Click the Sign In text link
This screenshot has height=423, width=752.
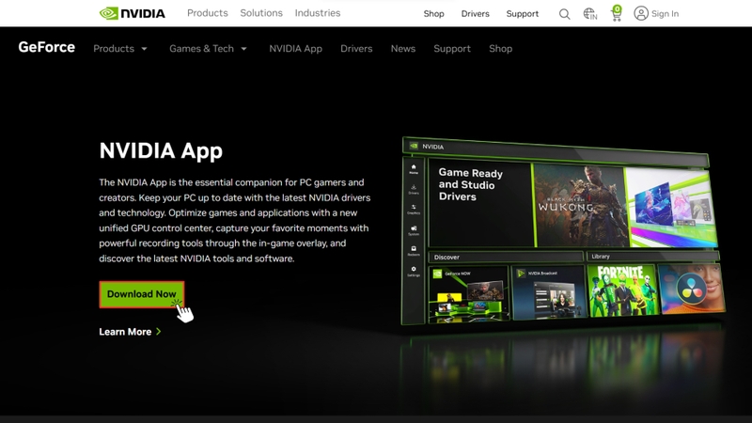pyautogui.click(x=665, y=14)
